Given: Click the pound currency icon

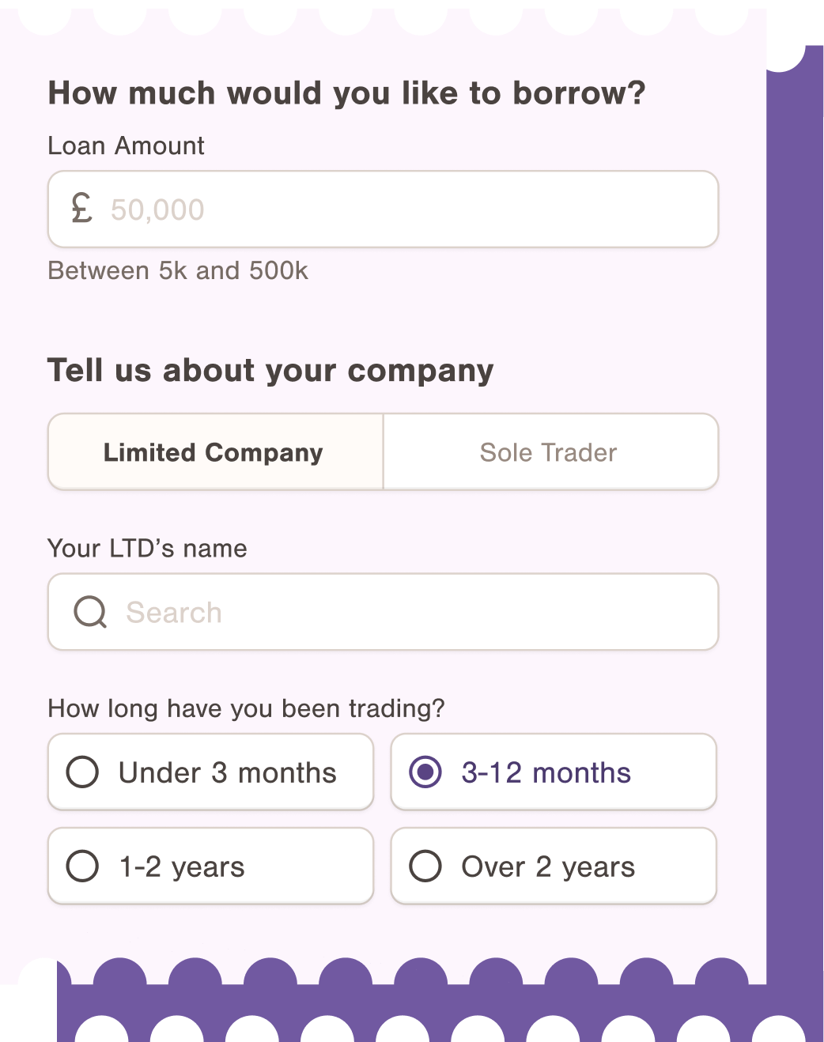Looking at the screenshot, I should click(x=81, y=209).
